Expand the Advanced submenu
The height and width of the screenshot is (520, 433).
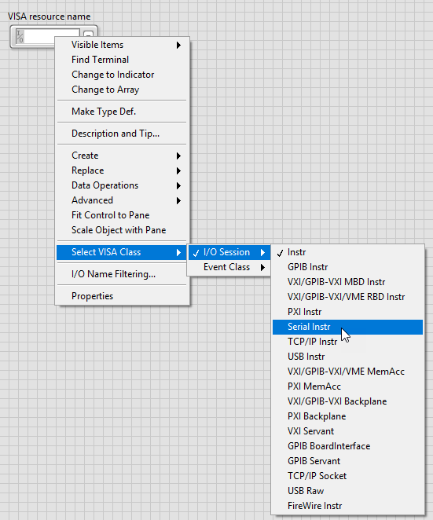[x=123, y=200]
